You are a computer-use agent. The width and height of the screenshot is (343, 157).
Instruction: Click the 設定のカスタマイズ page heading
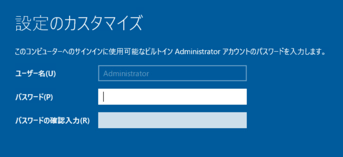(x=79, y=23)
